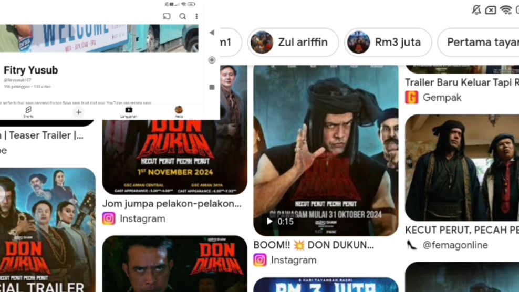Viewport: 519px width, 292px height.
Task: Open the 1st November 2024 Don Dukun poster
Action: click(175, 157)
